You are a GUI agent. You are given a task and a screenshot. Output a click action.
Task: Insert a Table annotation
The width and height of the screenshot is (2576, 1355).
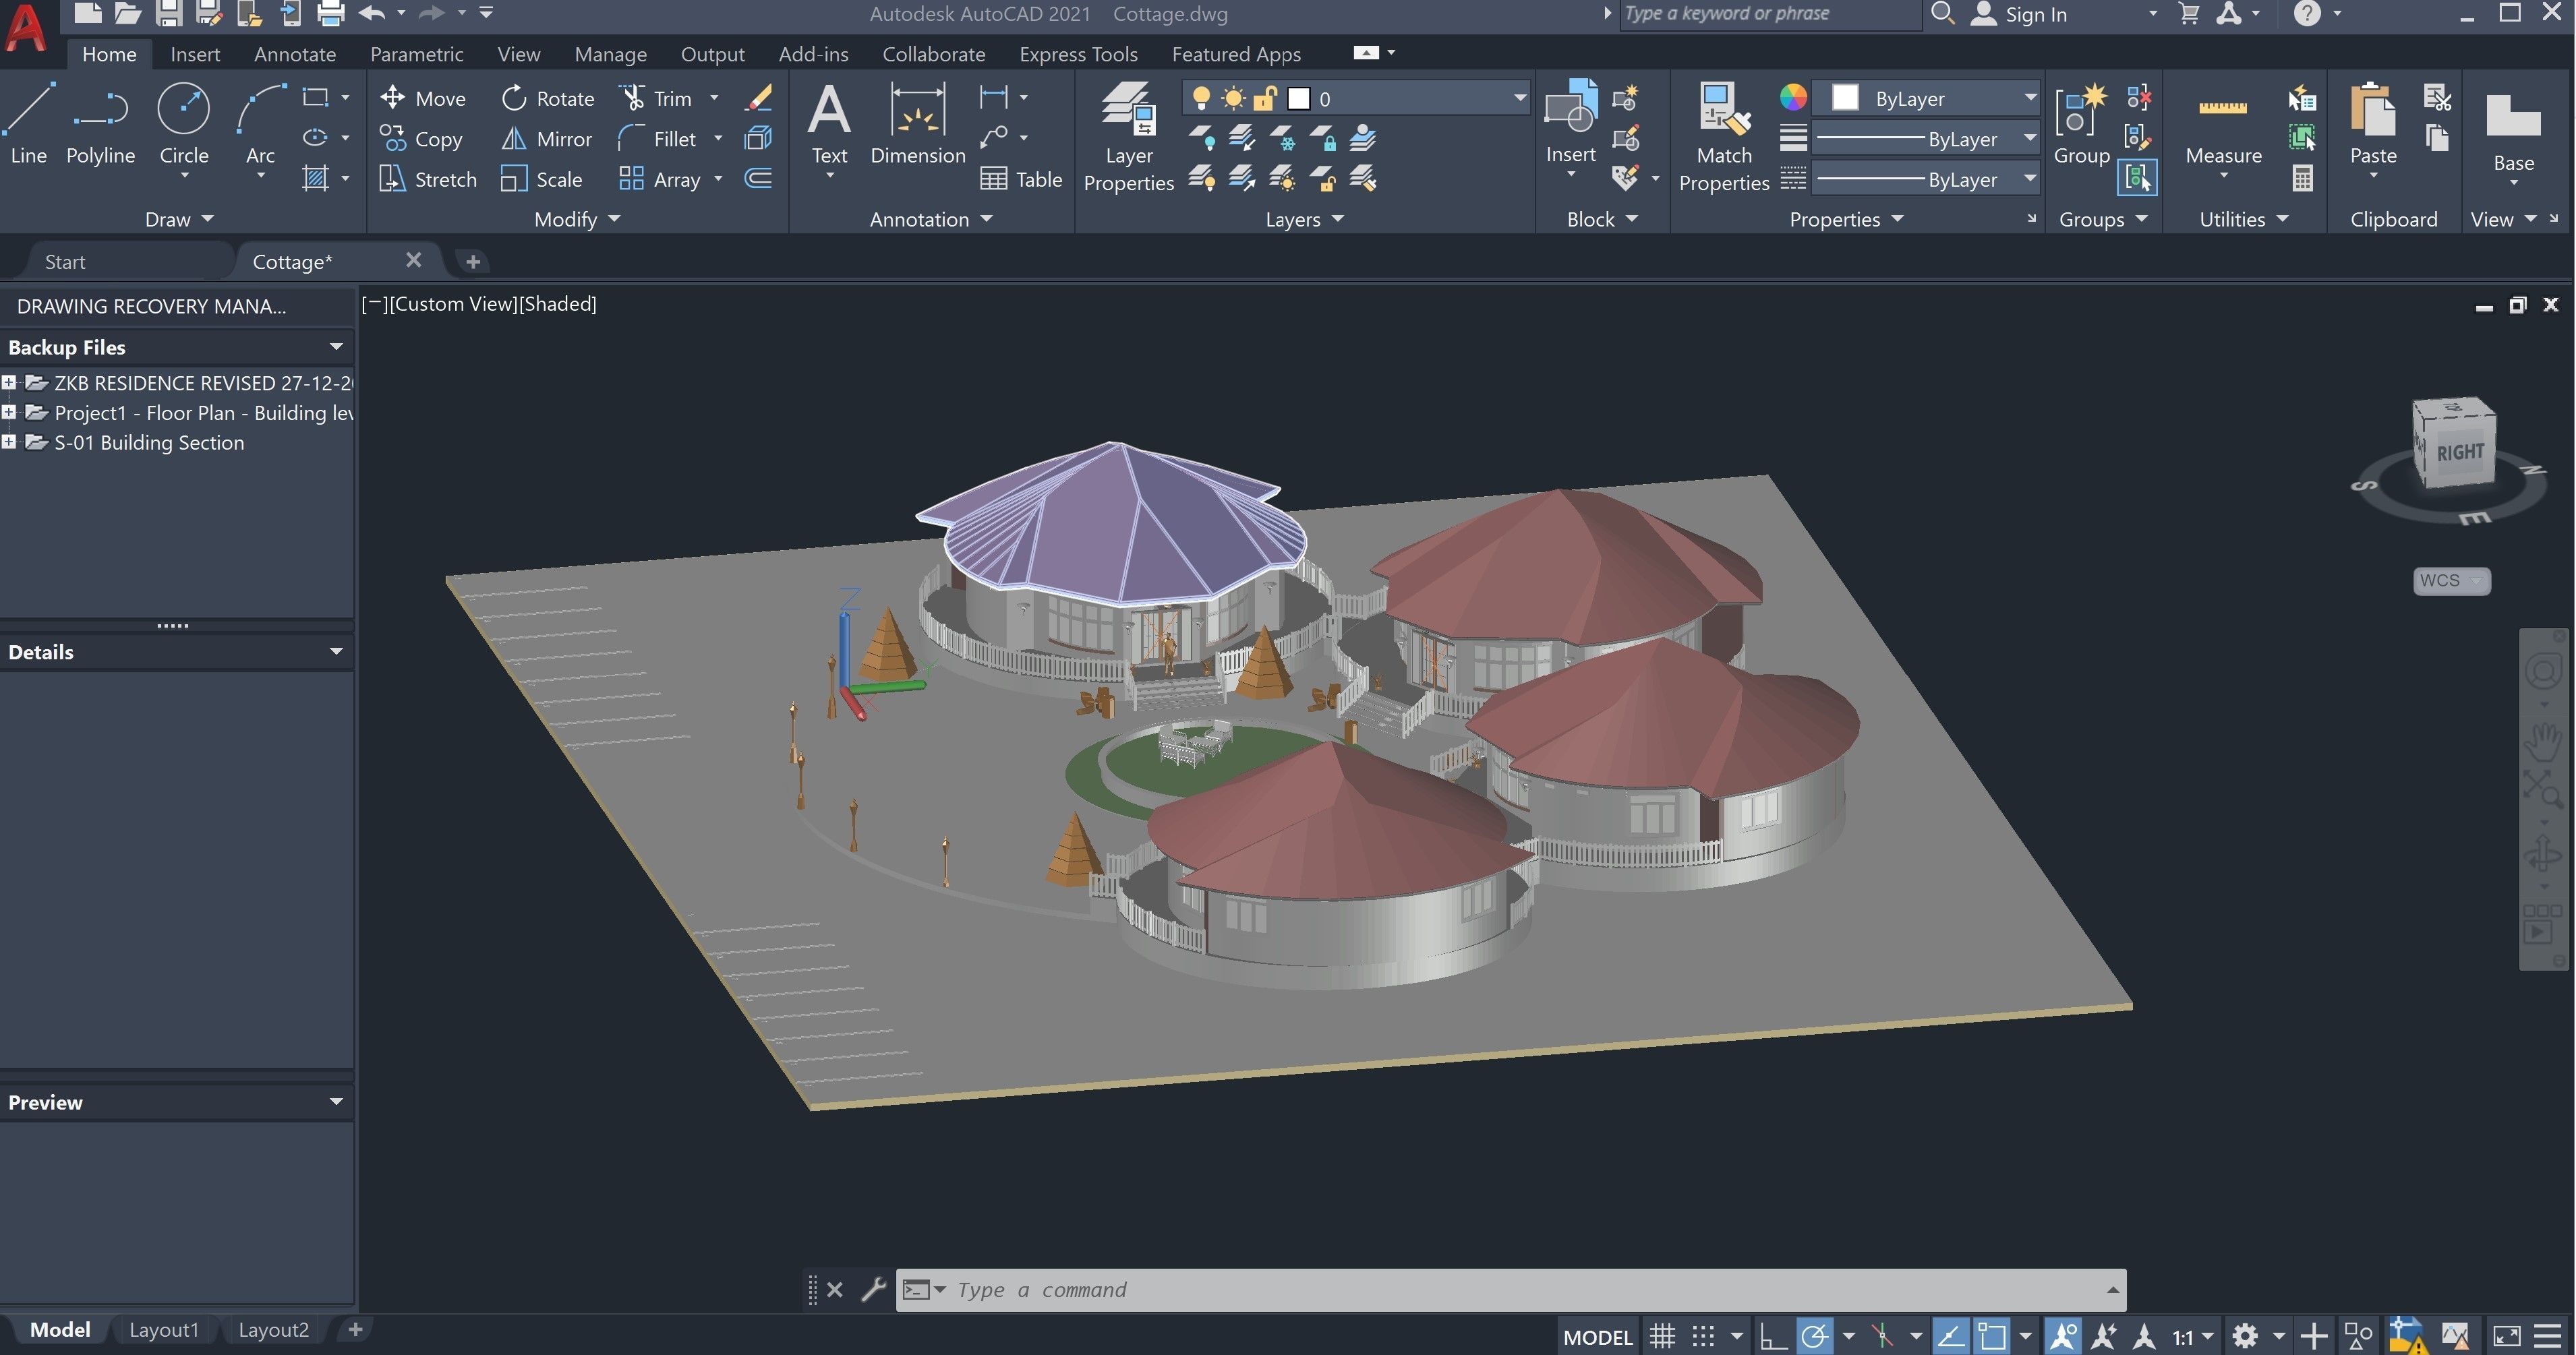tap(1021, 179)
